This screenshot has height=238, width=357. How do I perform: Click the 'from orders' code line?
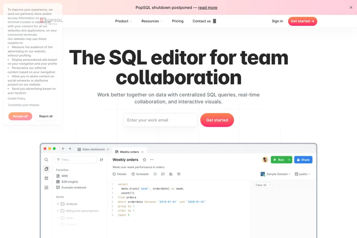(x=127, y=197)
